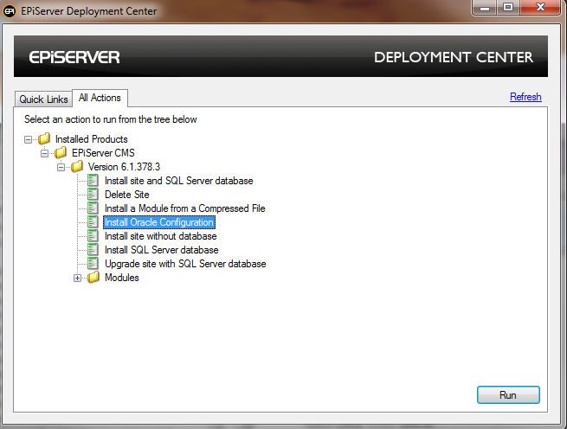
Task: Select the 'Version 6.1.378.3' label
Action: coord(124,167)
